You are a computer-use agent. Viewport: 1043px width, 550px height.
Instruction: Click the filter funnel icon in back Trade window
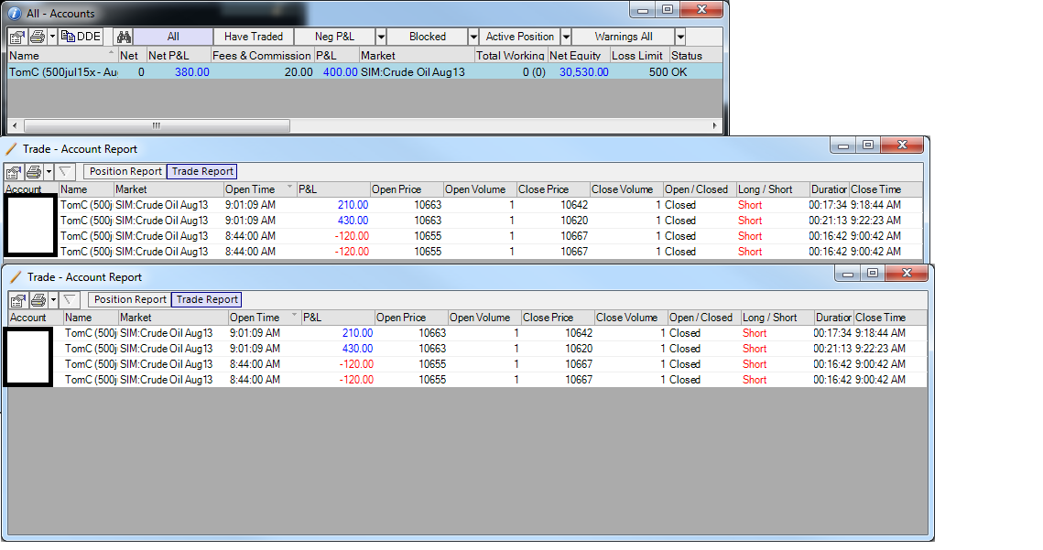pos(64,171)
